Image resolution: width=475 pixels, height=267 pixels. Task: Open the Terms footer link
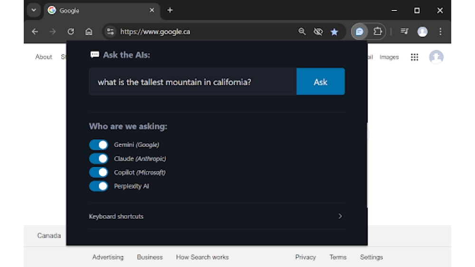338,257
